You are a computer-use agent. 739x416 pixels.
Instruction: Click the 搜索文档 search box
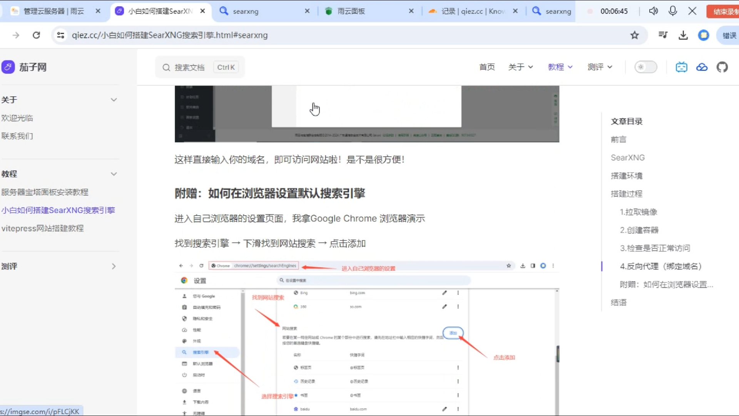(200, 67)
